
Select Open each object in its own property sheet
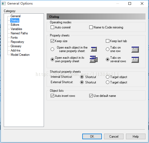click(52, 59)
